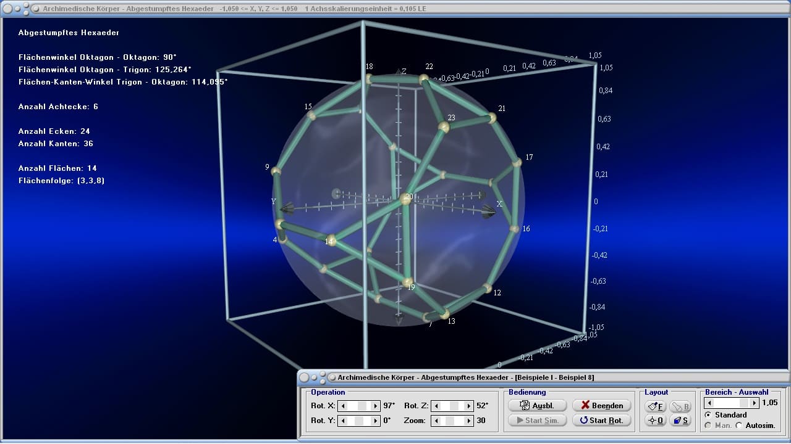Decrease Rot. Z with its left arrow
This screenshot has height=444, width=791.
[x=436, y=406]
